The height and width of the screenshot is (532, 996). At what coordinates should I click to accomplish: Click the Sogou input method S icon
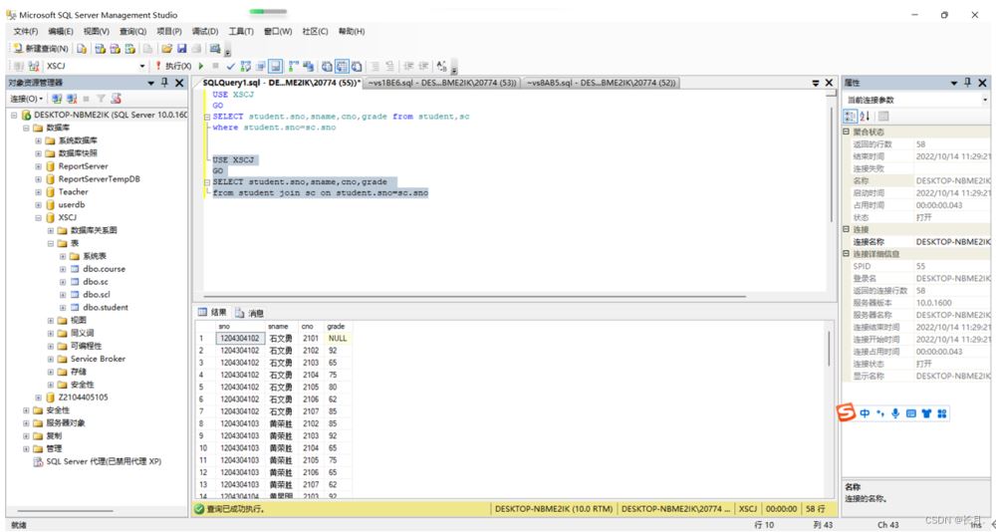(x=846, y=412)
